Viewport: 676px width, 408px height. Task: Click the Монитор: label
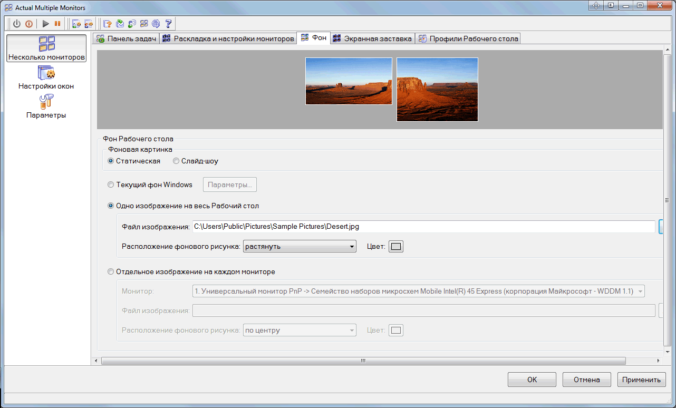tap(138, 291)
